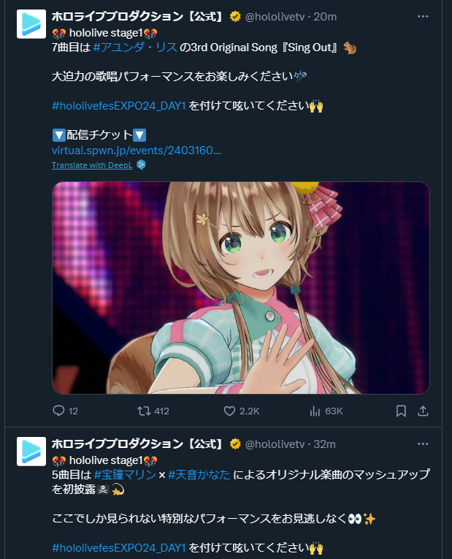Image resolution: width=452 pixels, height=559 pixels.
Task: Open more options on 32m tweet
Action: pyautogui.click(x=423, y=444)
